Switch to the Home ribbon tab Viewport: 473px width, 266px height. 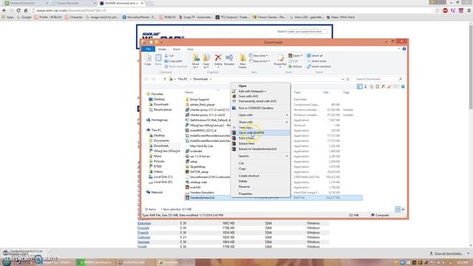point(163,50)
